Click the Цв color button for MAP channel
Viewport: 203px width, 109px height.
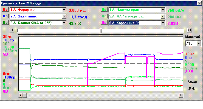[x=104, y=16]
